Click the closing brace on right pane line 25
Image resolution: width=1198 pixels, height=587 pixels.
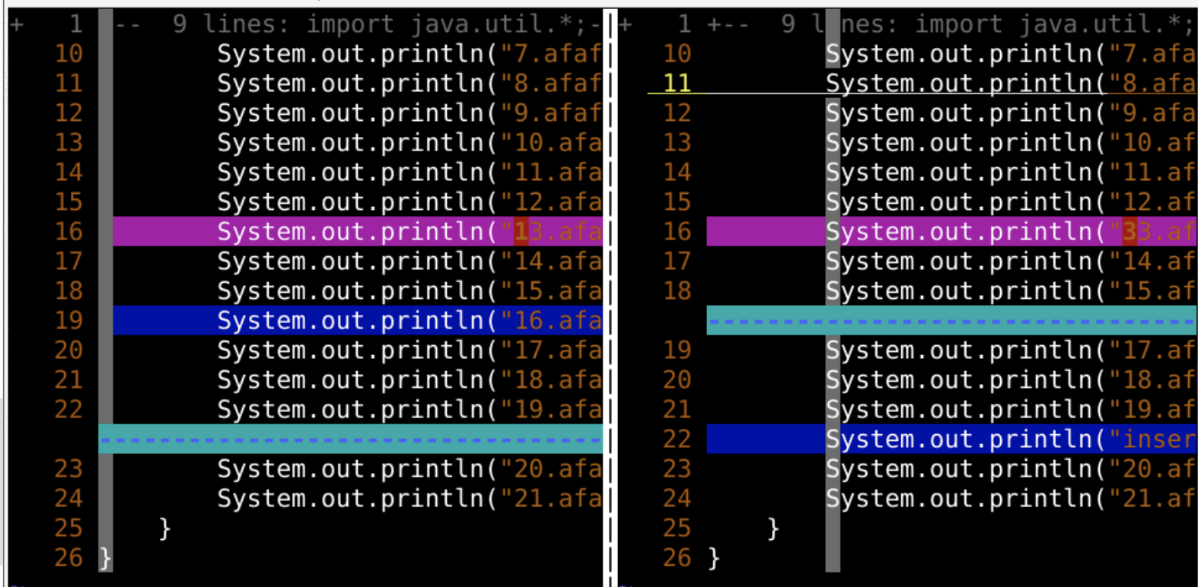pyautogui.click(x=773, y=528)
